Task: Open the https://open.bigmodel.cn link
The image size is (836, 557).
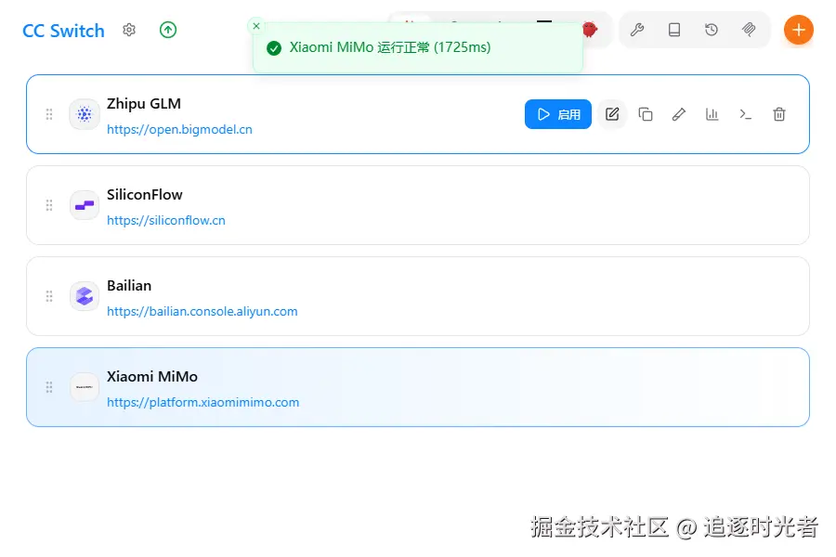Action: (179, 130)
